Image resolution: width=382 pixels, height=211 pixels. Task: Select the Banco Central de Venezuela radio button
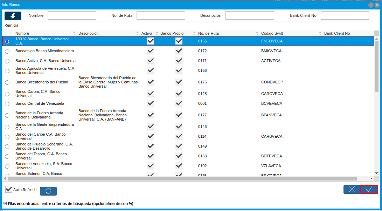7,104
